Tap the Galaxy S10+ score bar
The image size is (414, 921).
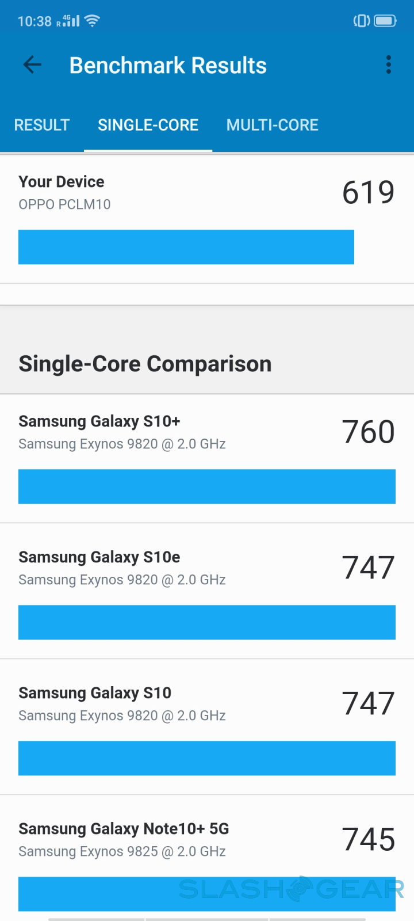pos(207,486)
